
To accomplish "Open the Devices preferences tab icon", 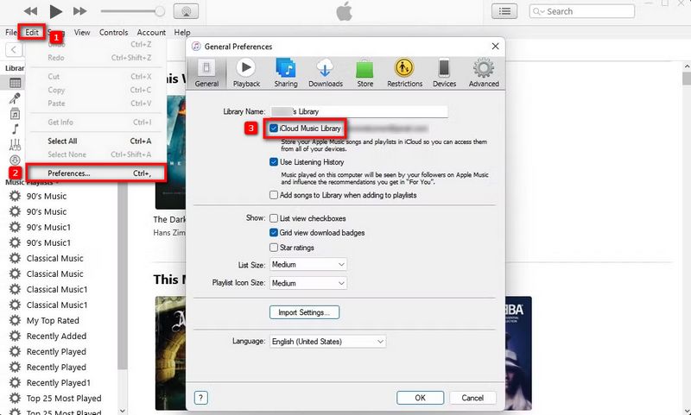I will pyautogui.click(x=444, y=72).
